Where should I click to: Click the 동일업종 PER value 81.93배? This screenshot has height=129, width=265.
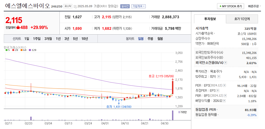pos(251,110)
